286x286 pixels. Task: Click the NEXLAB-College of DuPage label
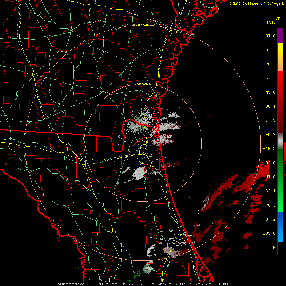click(255, 3)
